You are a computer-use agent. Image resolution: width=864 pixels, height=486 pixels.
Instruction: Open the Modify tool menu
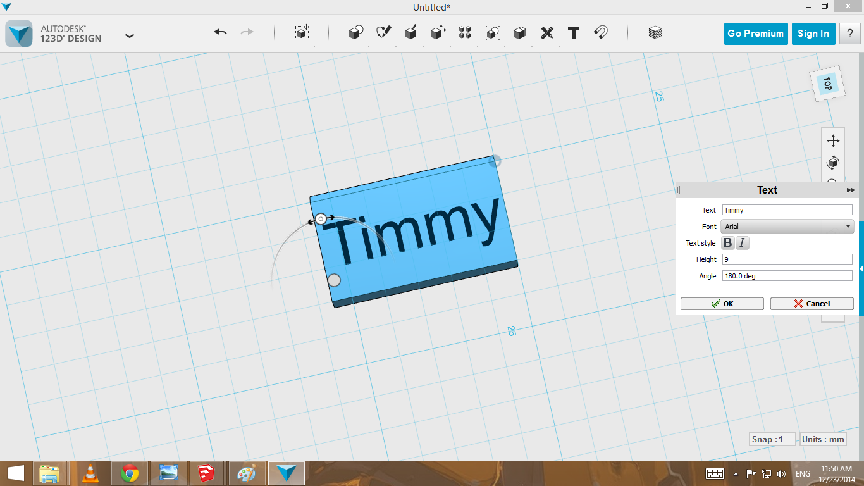[438, 33]
